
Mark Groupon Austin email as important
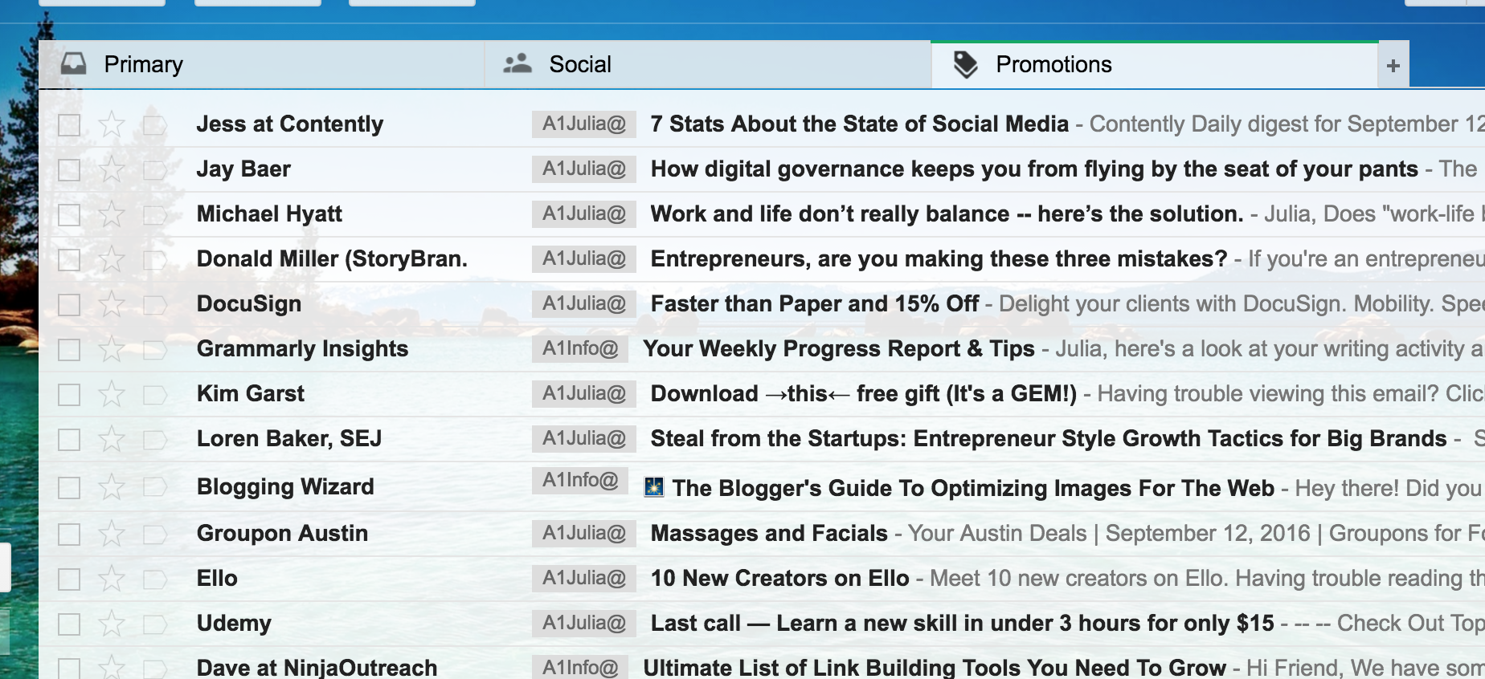[x=154, y=535]
